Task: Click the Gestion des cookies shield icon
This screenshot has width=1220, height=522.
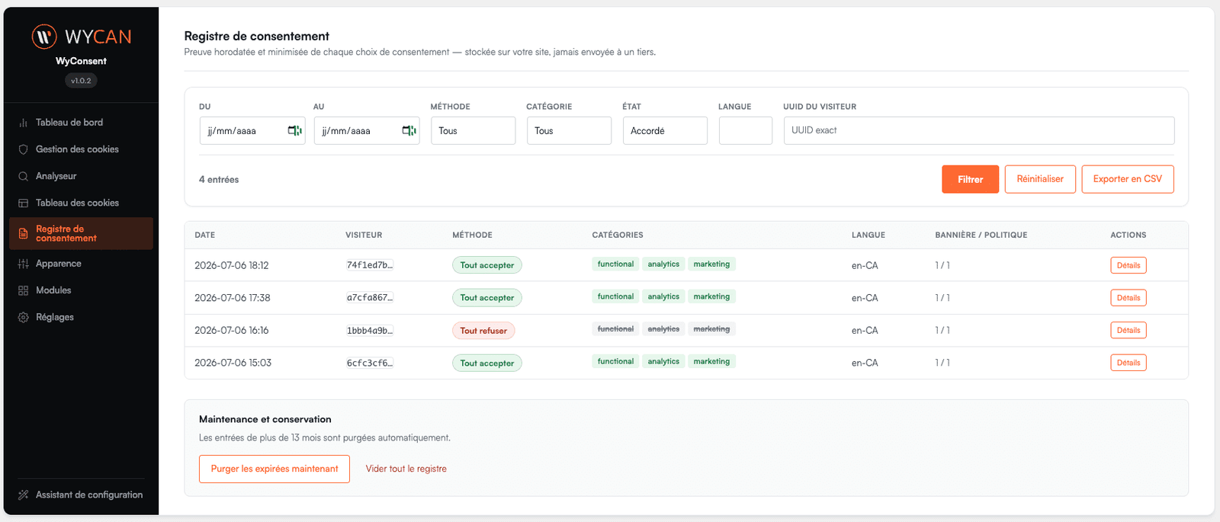Action: (x=23, y=149)
